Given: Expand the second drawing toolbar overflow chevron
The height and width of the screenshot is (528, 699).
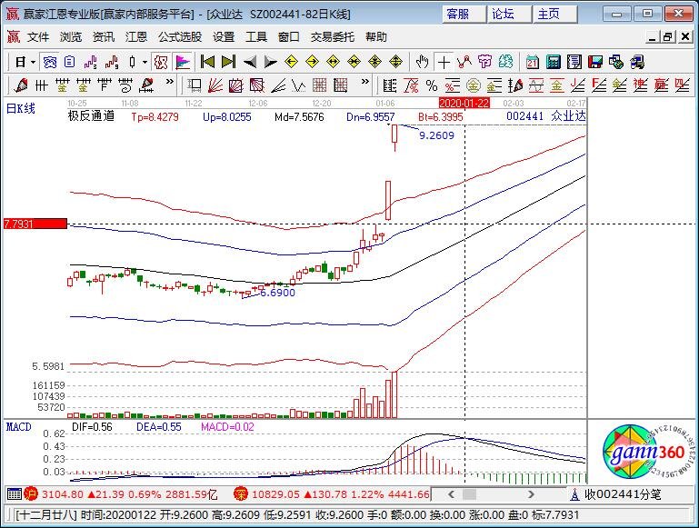Looking at the screenshot, I should click(365, 82).
